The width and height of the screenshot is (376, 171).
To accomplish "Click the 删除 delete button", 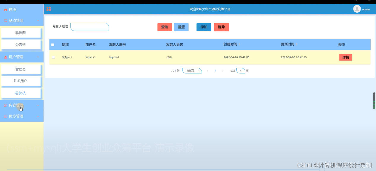I will (x=221, y=27).
